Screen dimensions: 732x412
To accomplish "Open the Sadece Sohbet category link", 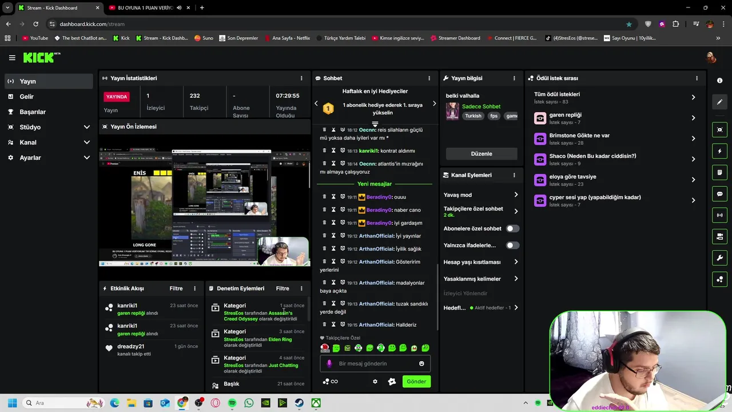I will point(481,106).
